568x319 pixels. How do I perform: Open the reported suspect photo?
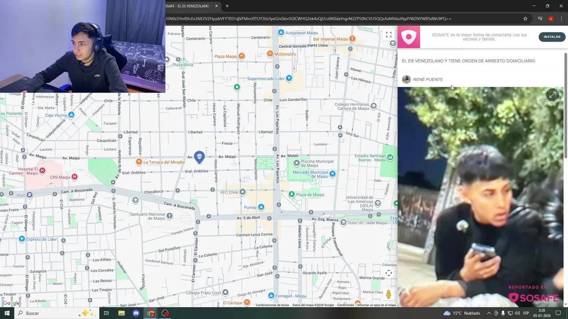point(481,197)
